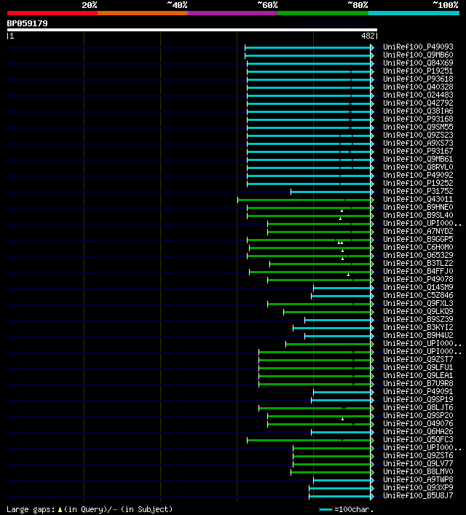This screenshot has width=466, height=515.
Task: Select the UniRef100_Q8LJT6 entry
Action: click(x=418, y=407)
